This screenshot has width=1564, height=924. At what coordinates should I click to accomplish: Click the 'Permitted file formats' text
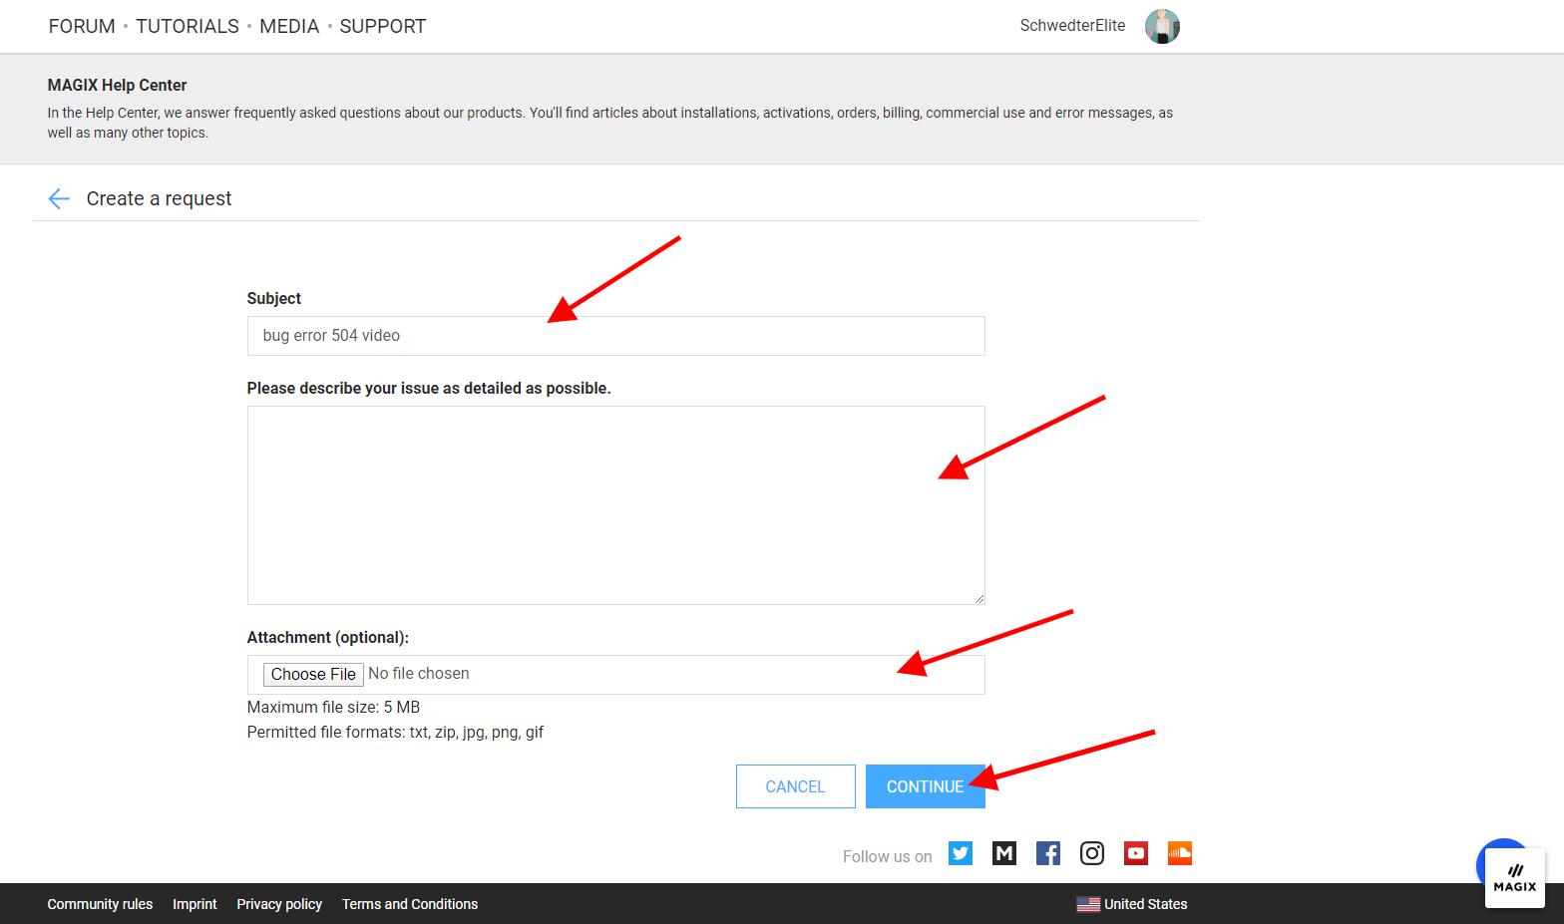pos(395,732)
